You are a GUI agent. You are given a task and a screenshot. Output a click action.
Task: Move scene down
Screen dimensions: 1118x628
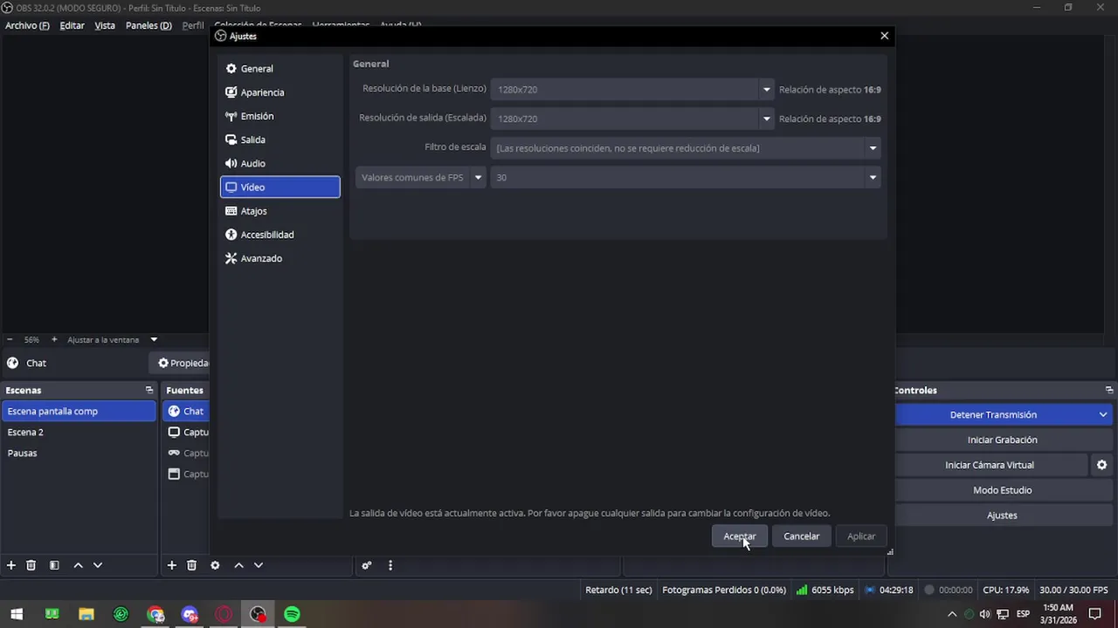(98, 565)
